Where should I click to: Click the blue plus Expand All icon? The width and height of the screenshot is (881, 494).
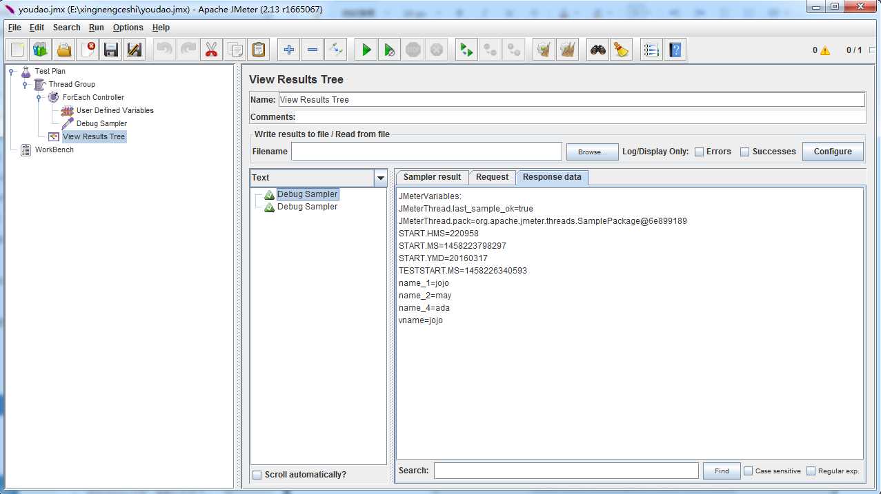click(x=289, y=50)
